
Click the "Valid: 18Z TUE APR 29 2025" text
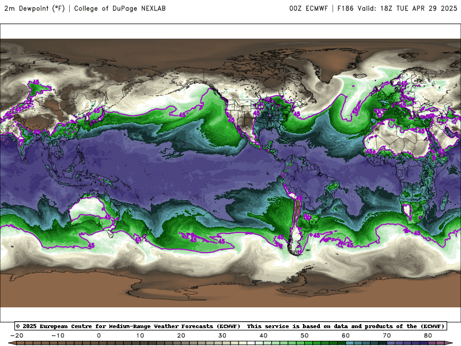[x=407, y=9]
